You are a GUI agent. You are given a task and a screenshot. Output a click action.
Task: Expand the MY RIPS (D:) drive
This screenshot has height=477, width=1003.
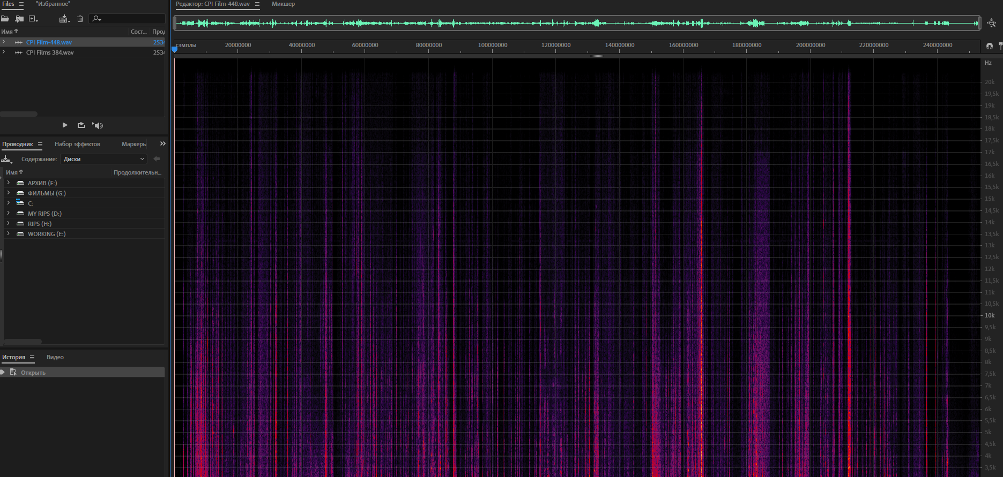pos(8,214)
